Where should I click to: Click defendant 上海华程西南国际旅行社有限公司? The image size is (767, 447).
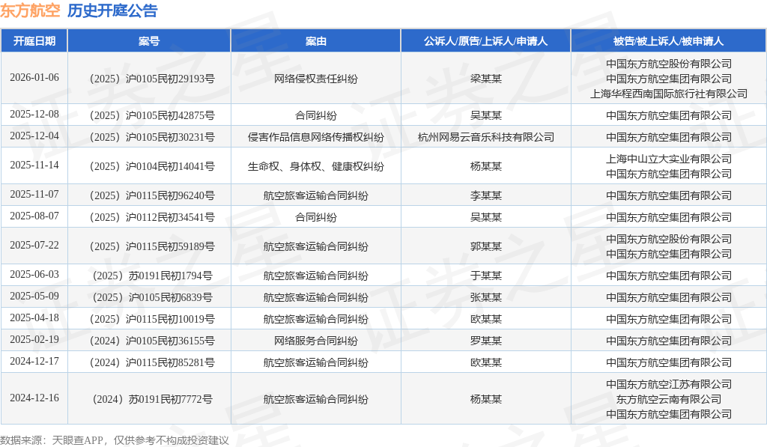[x=669, y=94]
